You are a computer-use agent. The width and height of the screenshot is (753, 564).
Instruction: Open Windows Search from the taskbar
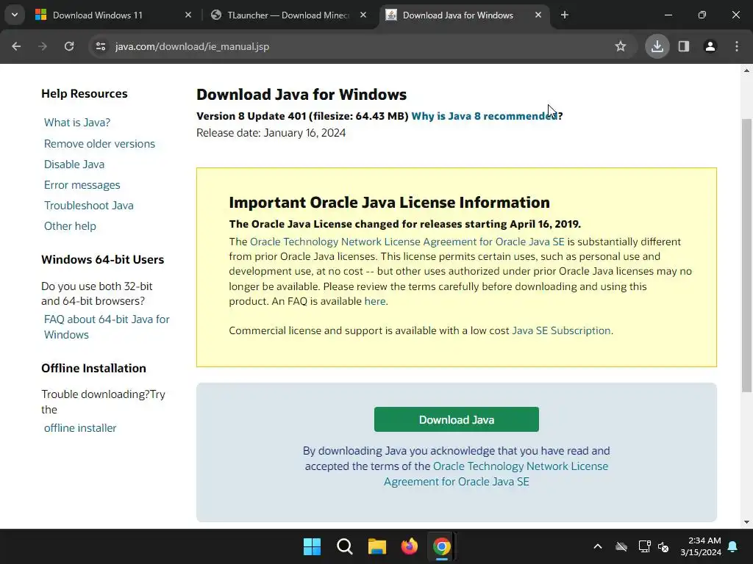pyautogui.click(x=345, y=546)
